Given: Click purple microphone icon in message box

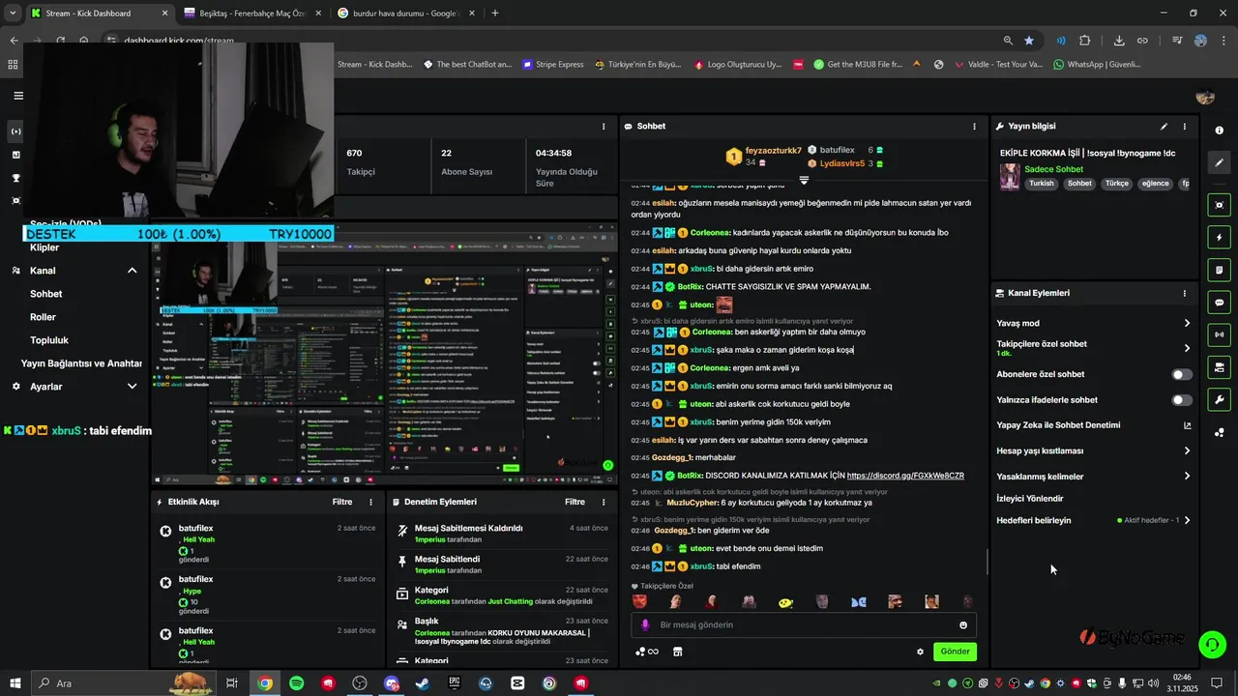Looking at the screenshot, I should [645, 625].
